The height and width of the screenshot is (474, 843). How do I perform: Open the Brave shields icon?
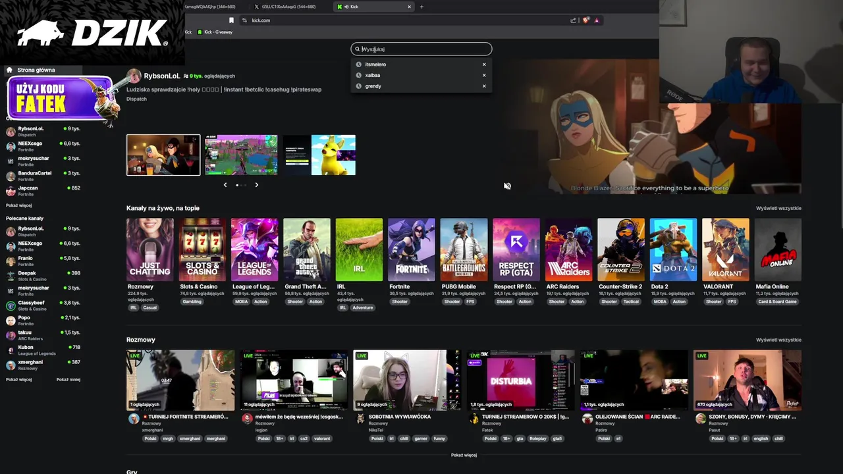pyautogui.click(x=585, y=20)
